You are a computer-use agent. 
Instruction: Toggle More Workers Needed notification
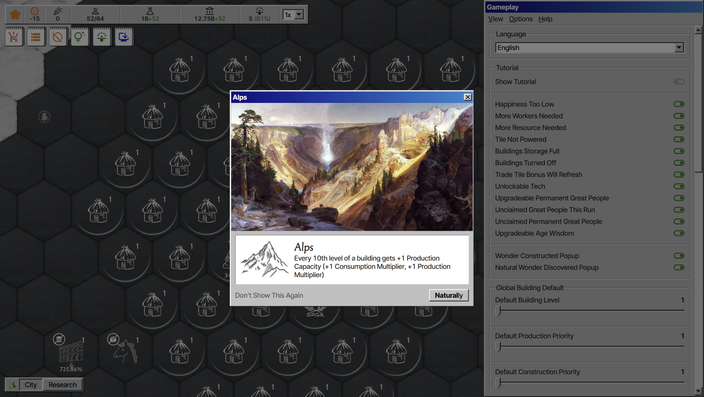(679, 116)
